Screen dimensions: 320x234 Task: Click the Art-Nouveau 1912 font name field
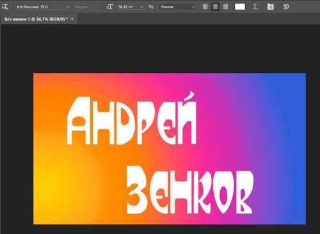pyautogui.click(x=40, y=7)
